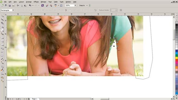This screenshot has height=100, width=178.
Task: Select the Rectangle tool
Action: point(2,37)
